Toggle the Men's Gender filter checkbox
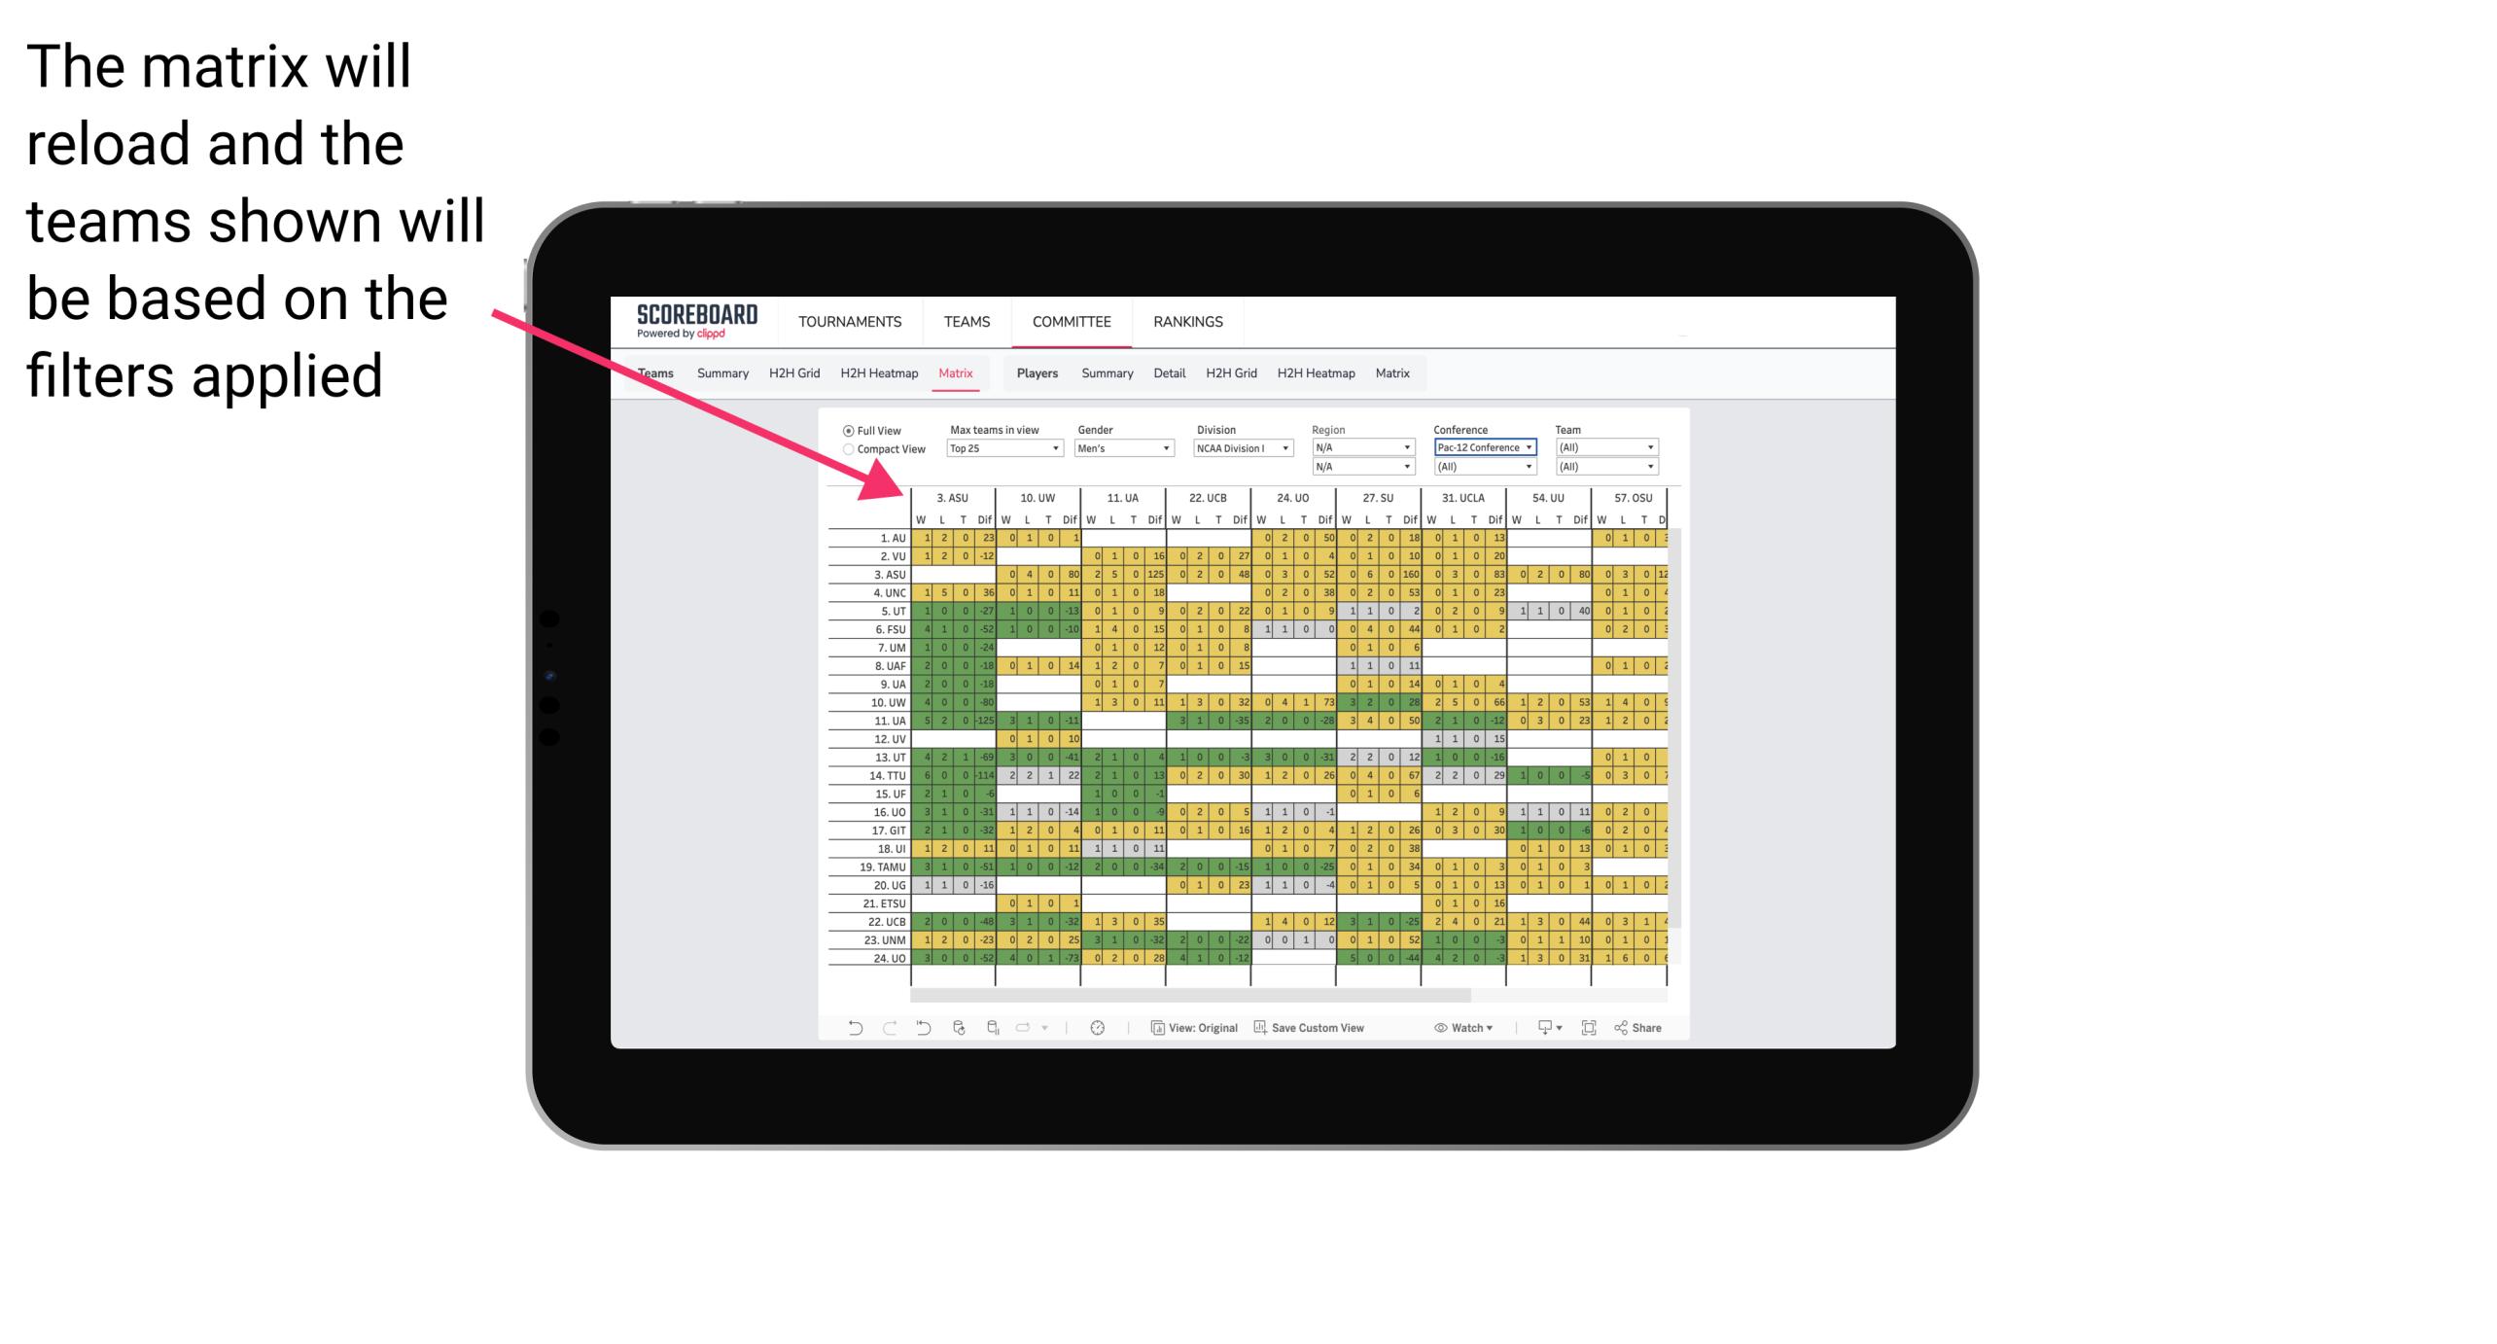The width and height of the screenshot is (2497, 1344). coord(1120,450)
